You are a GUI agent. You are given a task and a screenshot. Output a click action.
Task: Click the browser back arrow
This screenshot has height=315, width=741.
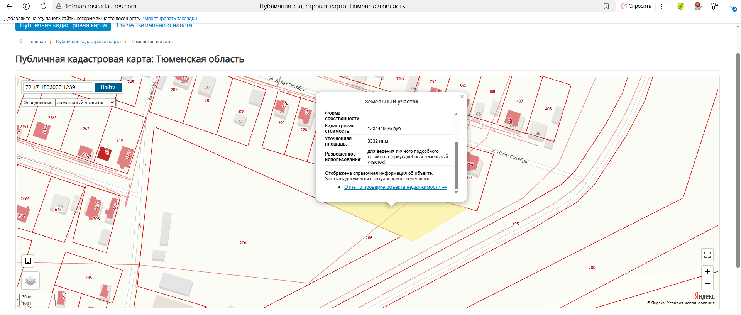[x=9, y=6]
